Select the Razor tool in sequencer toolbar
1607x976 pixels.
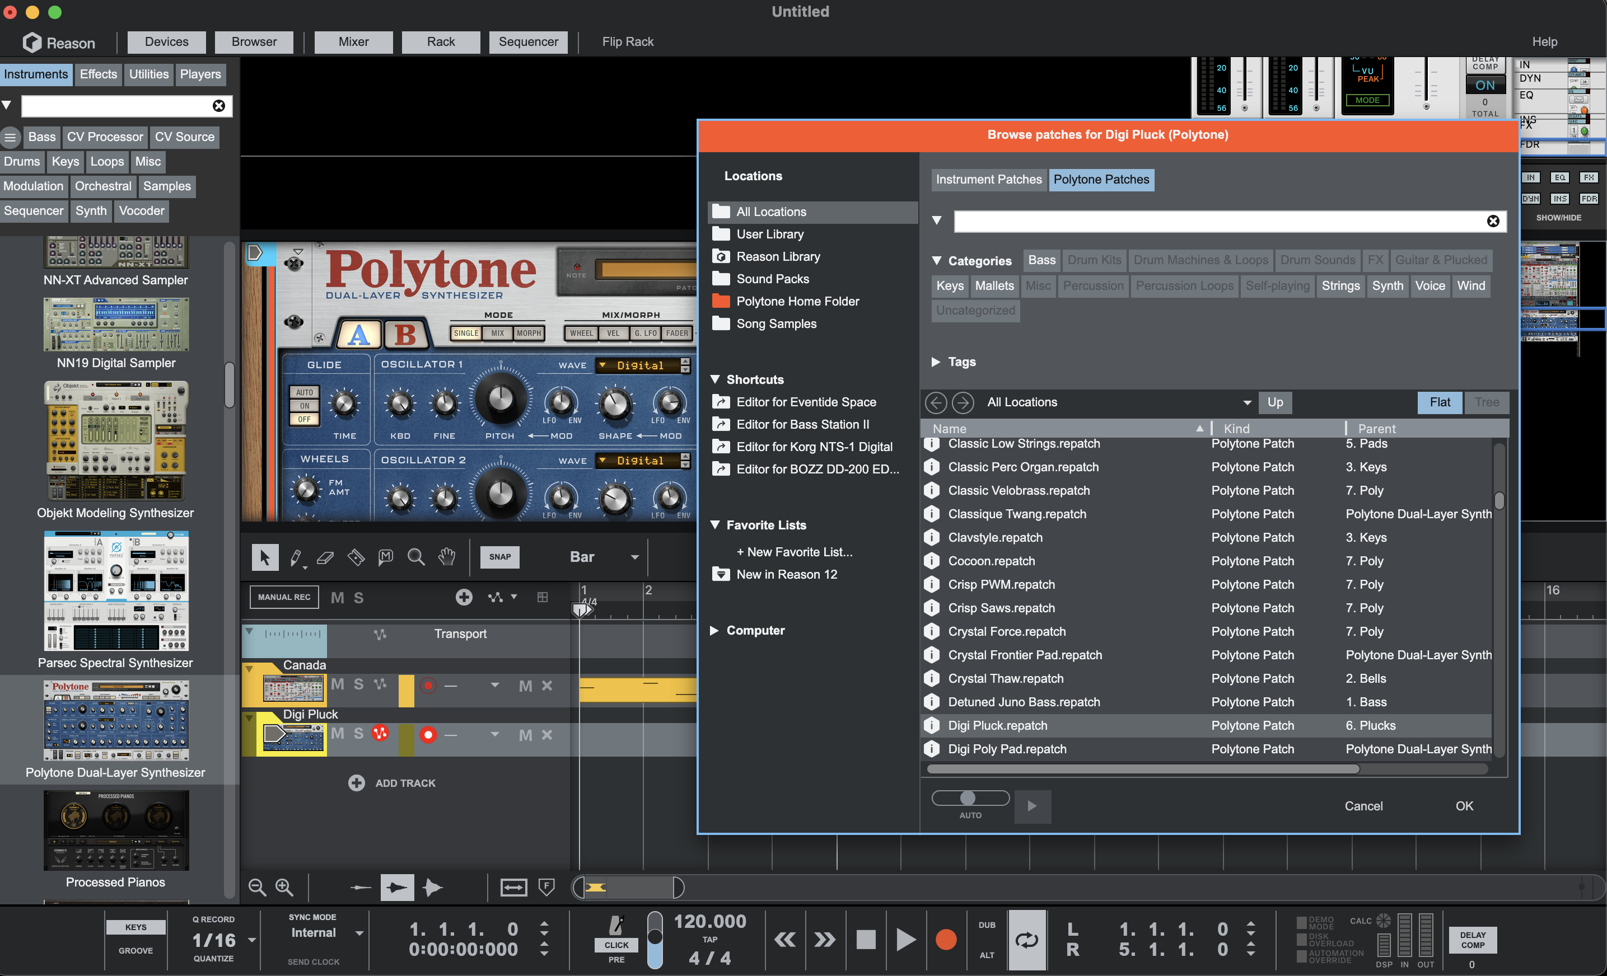pyautogui.click(x=356, y=557)
